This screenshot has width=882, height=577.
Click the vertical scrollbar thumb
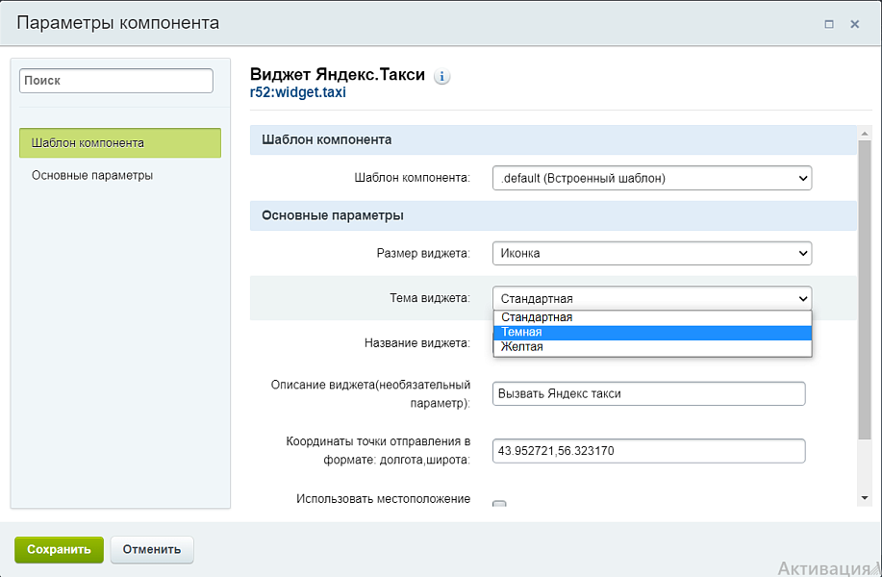point(864,288)
